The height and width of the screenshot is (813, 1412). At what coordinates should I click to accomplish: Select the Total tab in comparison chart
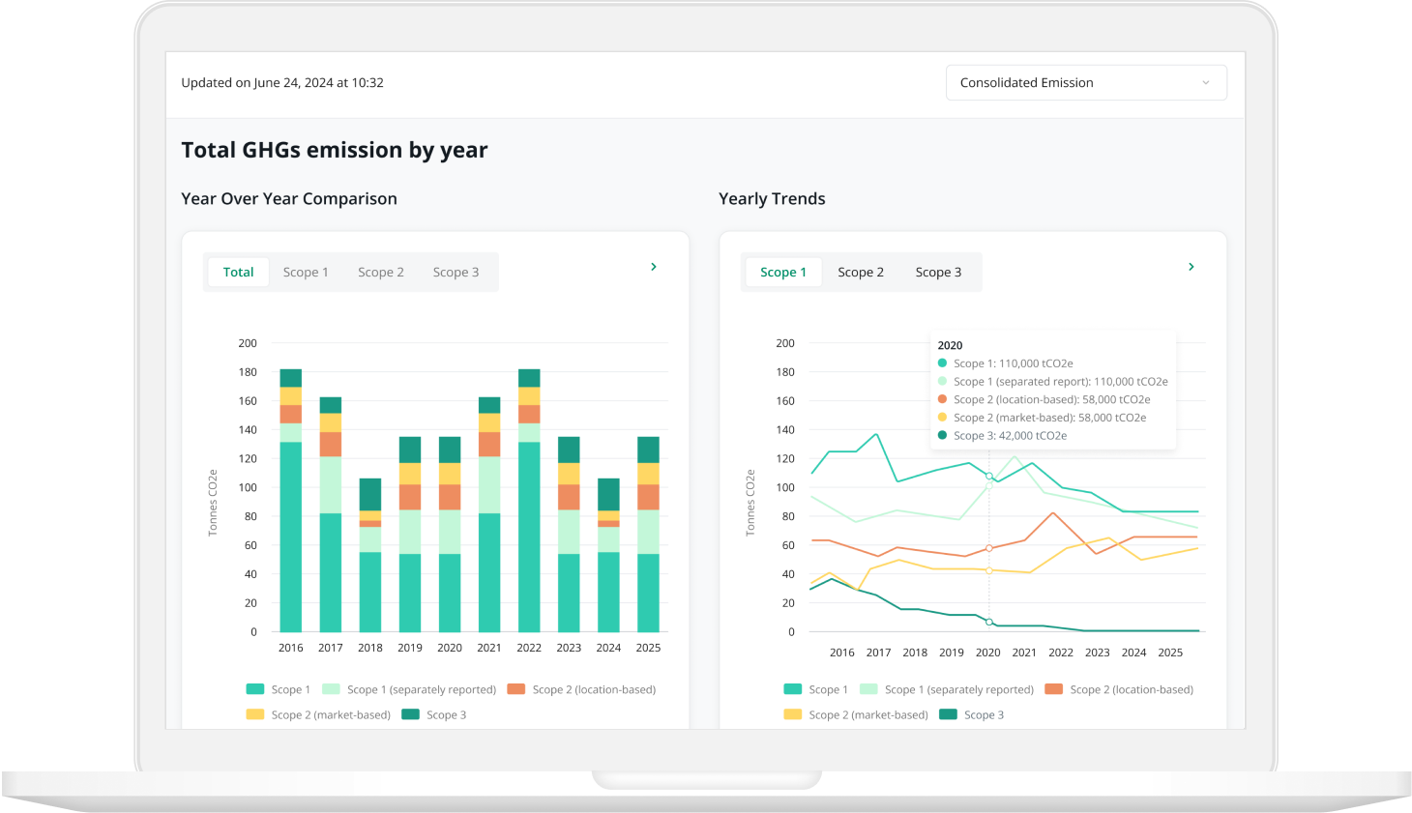[x=238, y=273]
